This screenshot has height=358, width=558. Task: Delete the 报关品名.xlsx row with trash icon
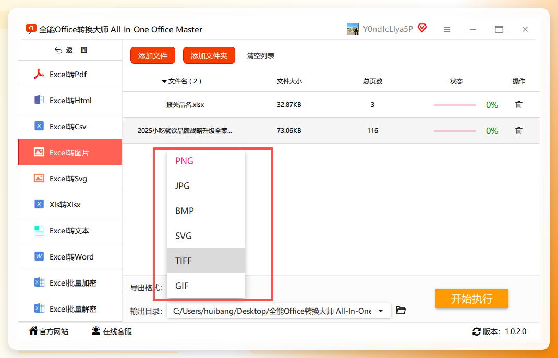(519, 105)
